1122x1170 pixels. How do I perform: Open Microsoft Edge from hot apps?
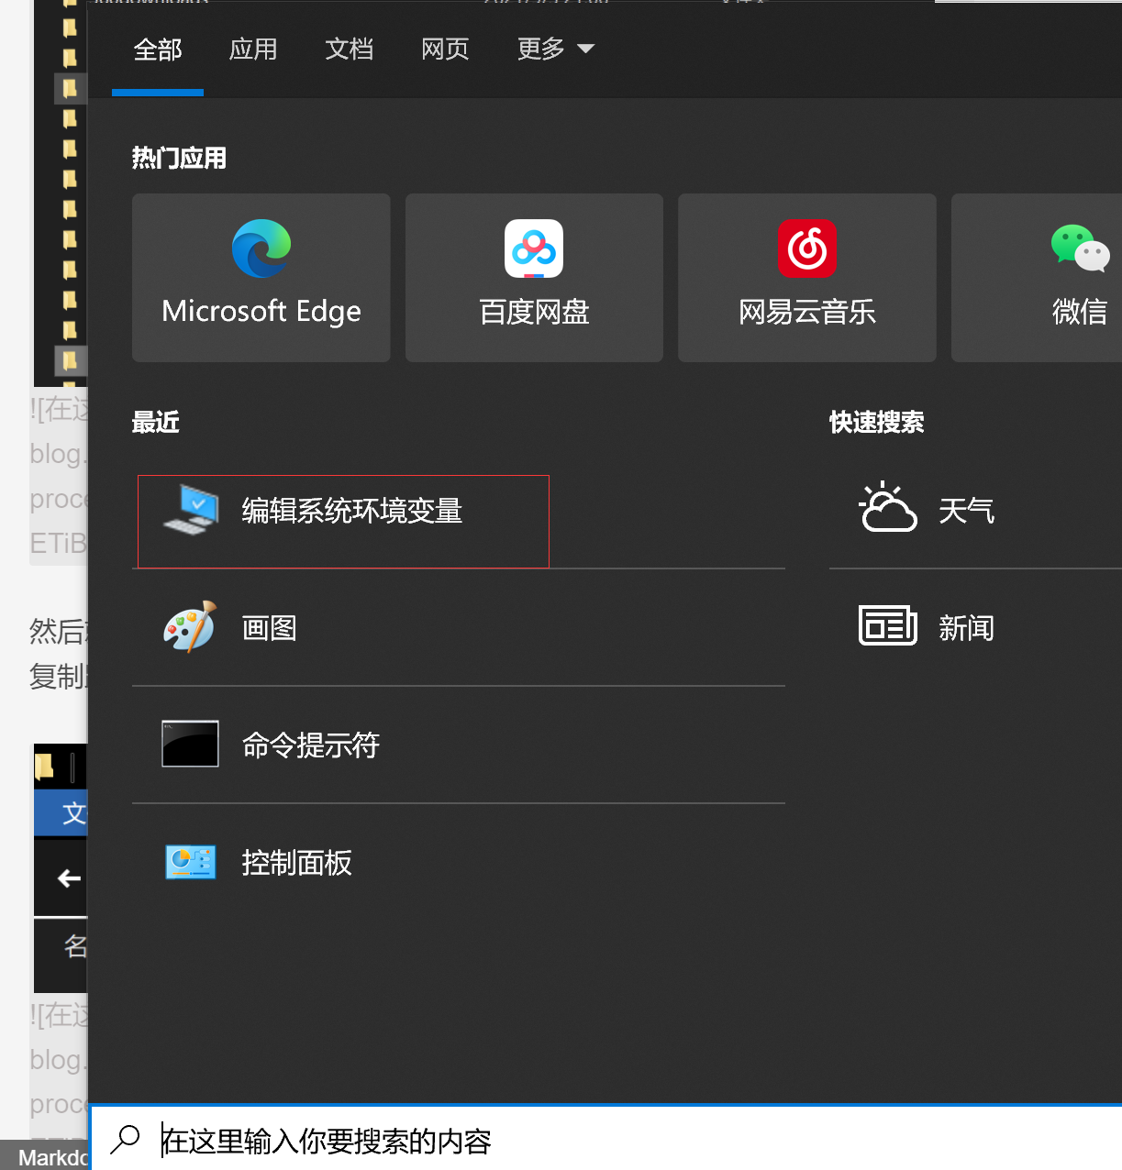260,278
